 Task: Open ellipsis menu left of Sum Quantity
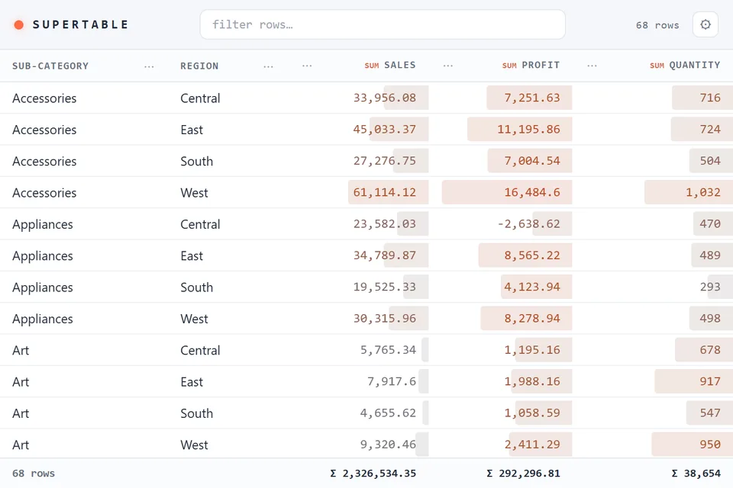click(593, 66)
